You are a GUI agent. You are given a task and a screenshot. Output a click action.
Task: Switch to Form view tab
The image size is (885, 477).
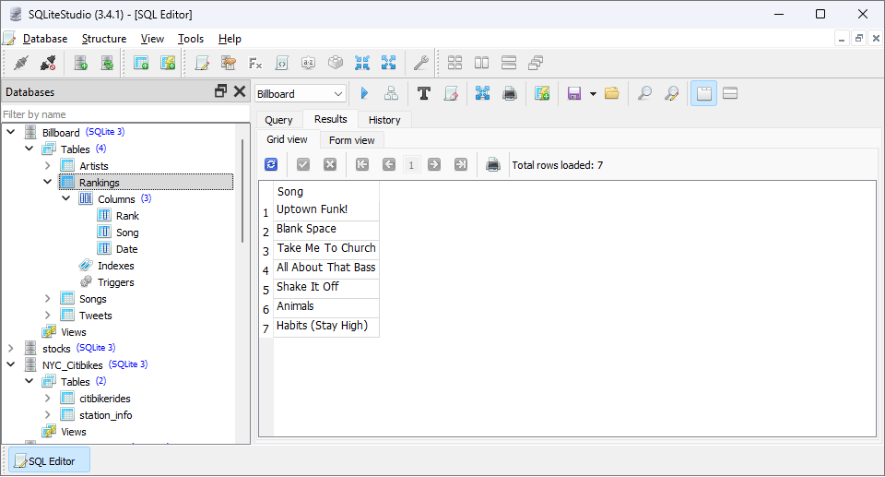[351, 140]
